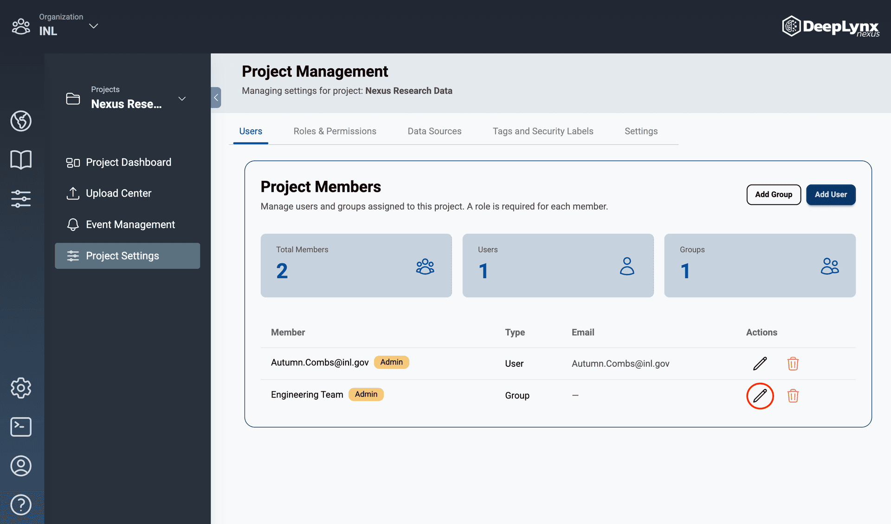
Task: Click the Admin badge next to Engineering Team
Action: (x=366, y=394)
